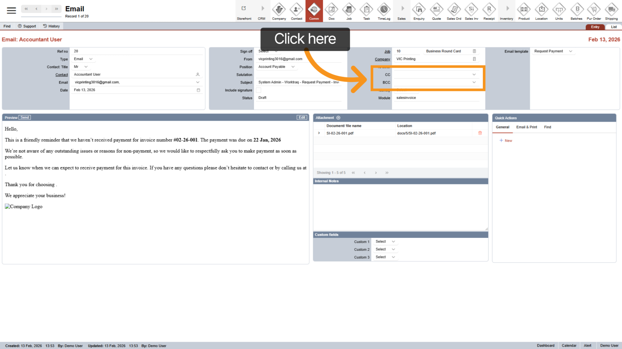Open the TimeLog module icon
622x349 pixels.
(384, 11)
